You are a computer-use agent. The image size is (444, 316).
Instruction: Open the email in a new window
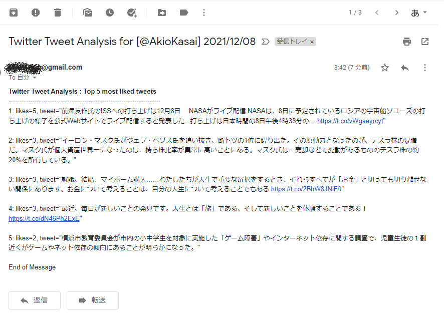425,42
